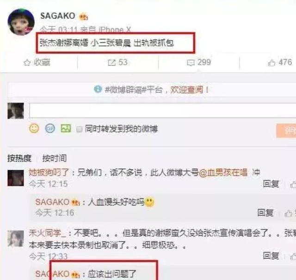Image resolution: width=296 pixels, height=280 pixels.
Task: Click the 欢迎查阅 link
Action: [x=187, y=89]
